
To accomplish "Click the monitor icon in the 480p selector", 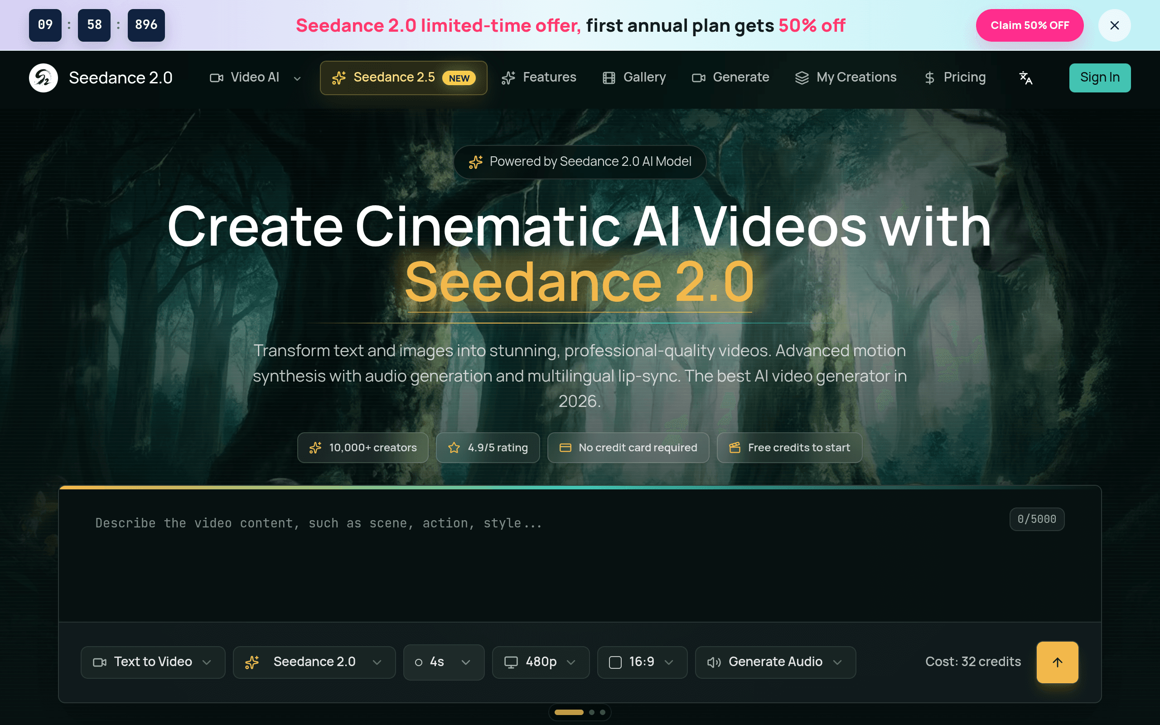I will (511, 662).
